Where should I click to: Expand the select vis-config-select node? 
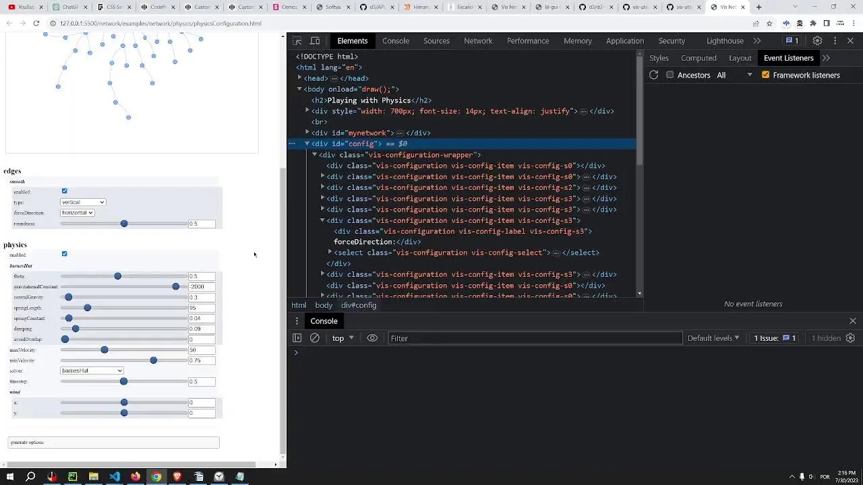coord(330,253)
